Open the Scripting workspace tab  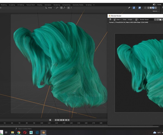click(89, 5)
